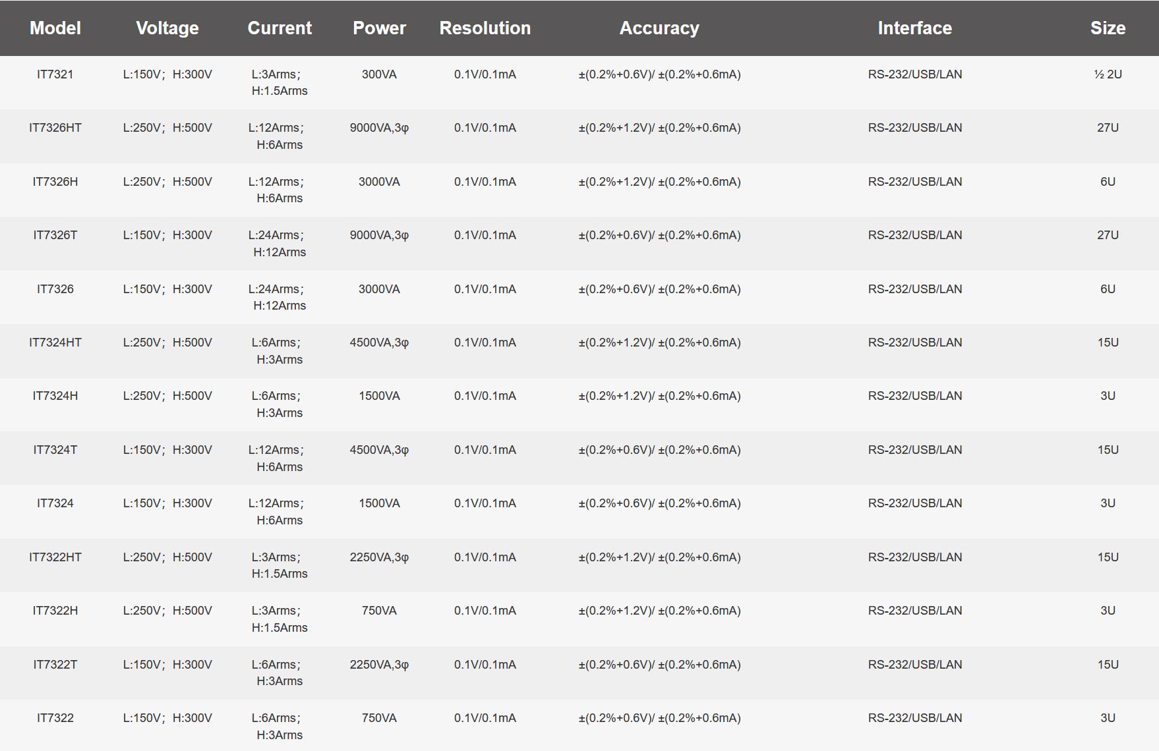Viewport: 1159px width, 751px height.
Task: Click the IT7322H 750VA power value
Action: click(x=379, y=611)
